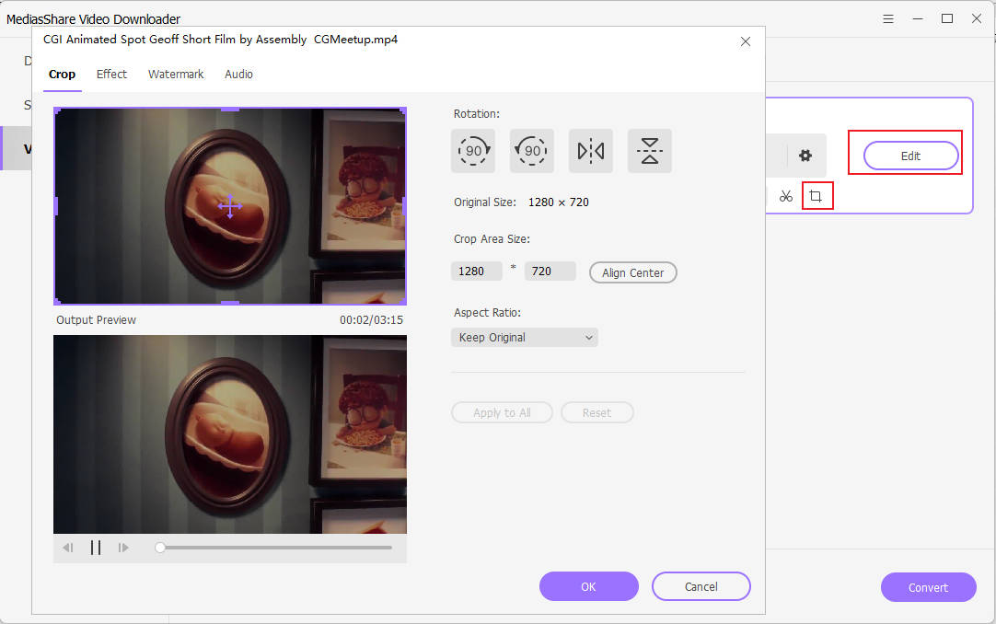The height and width of the screenshot is (624, 996).
Task: Click the crop icon in main window
Action: coord(816,196)
